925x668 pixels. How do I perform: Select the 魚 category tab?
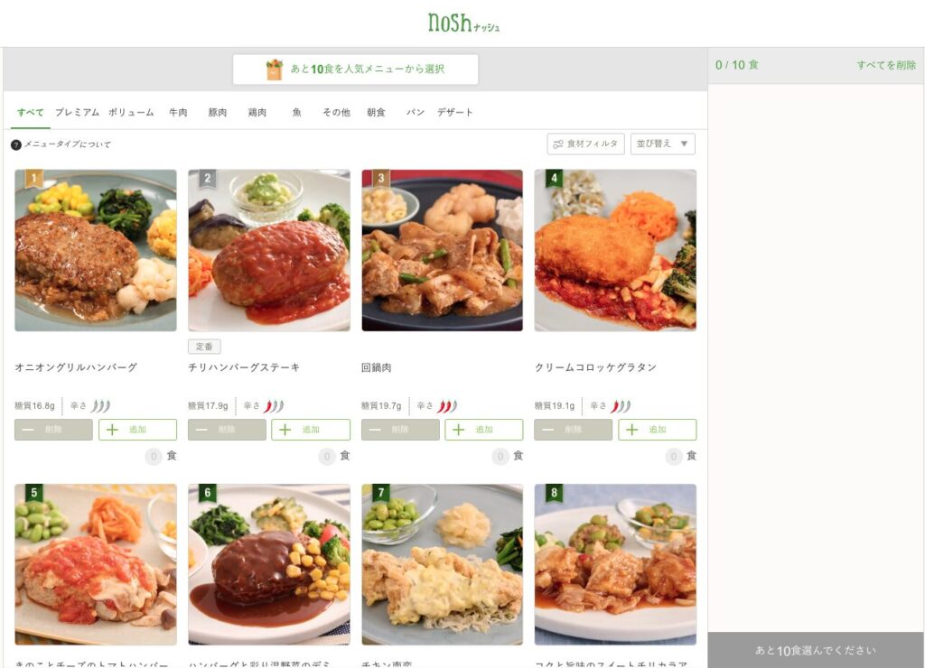[x=296, y=112]
